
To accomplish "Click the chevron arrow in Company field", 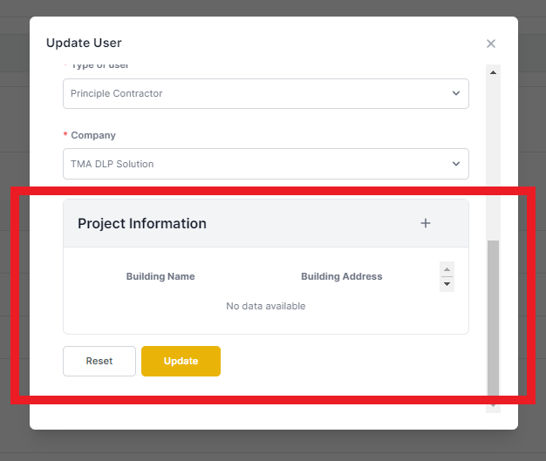I will click(x=456, y=164).
